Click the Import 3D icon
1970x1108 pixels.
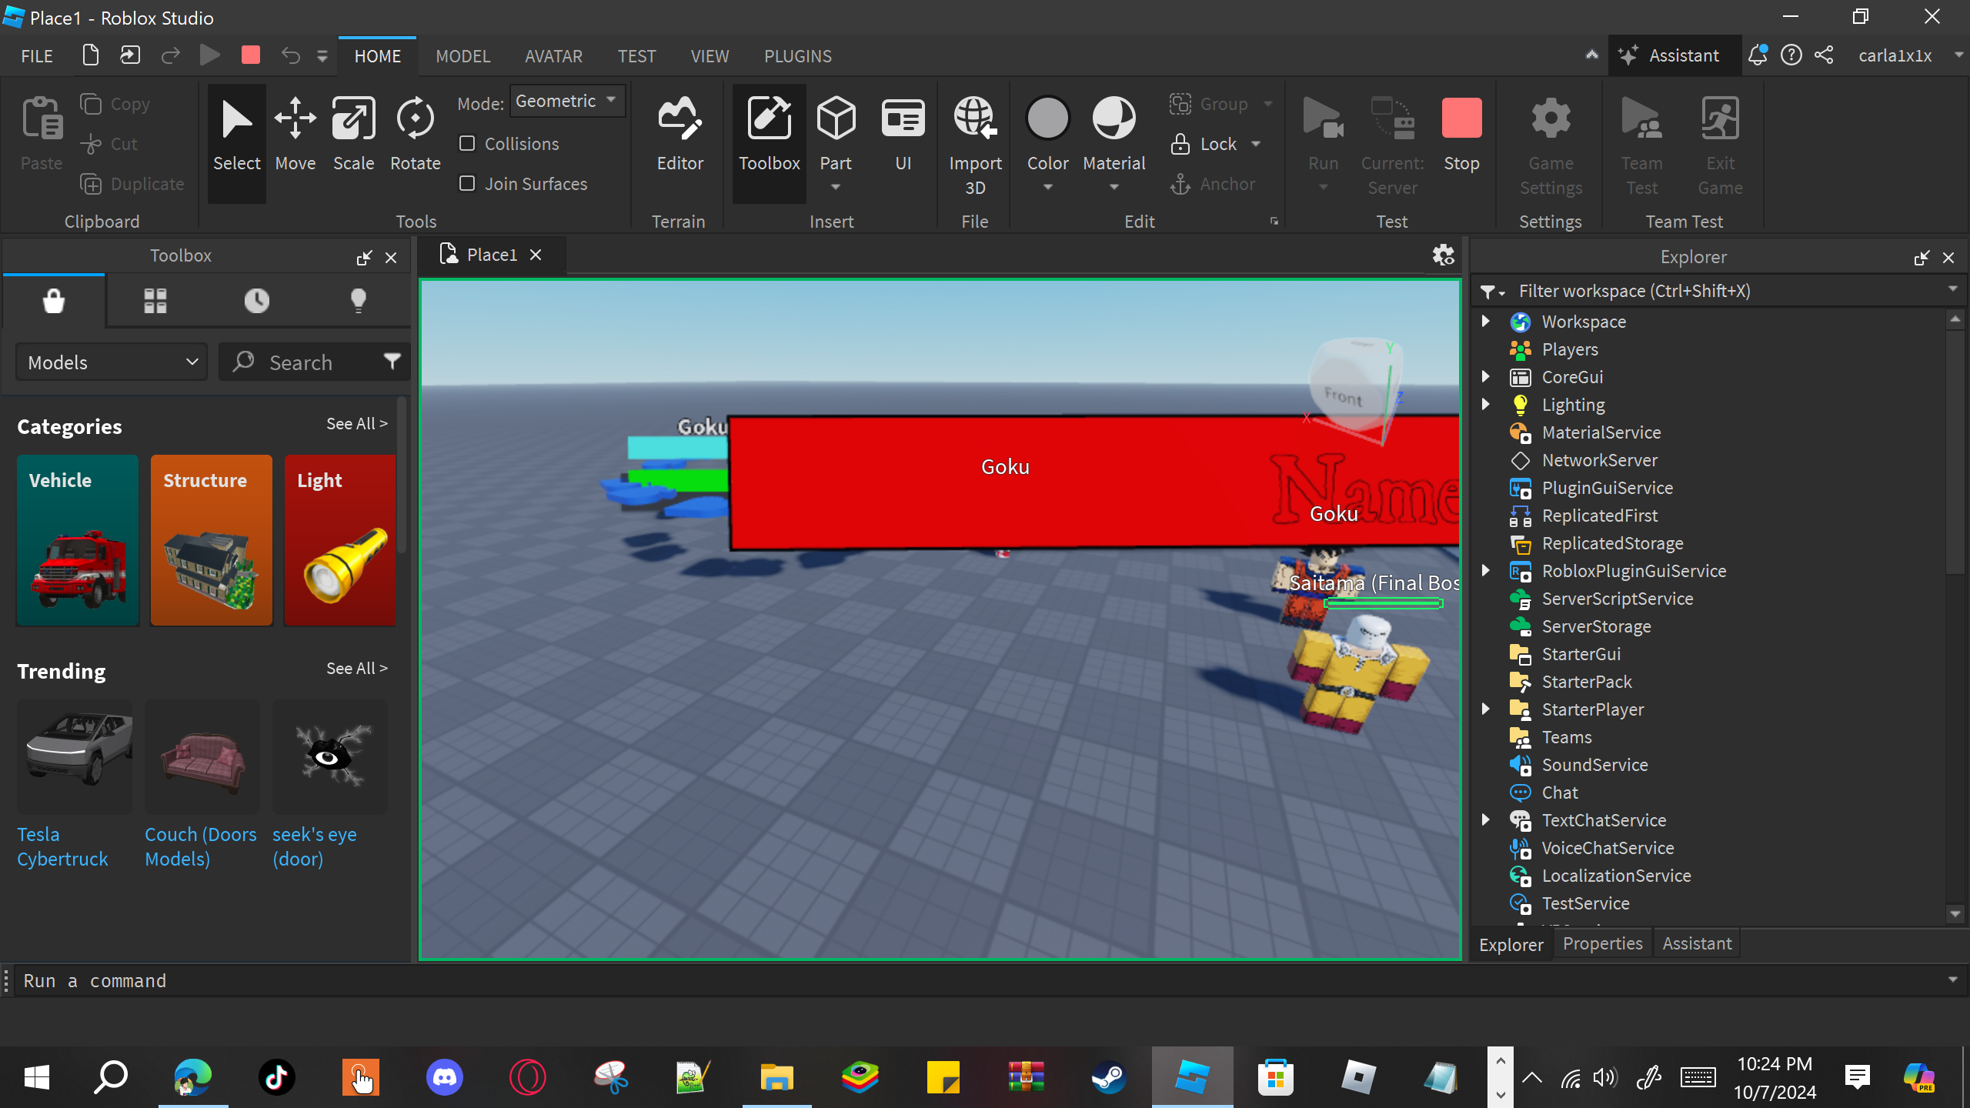point(974,119)
